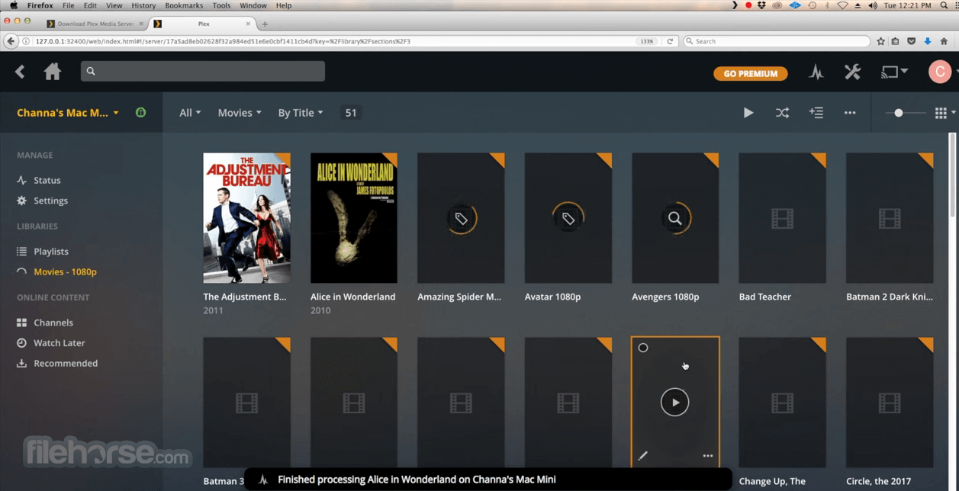Play the highlighted movie tile

click(675, 403)
